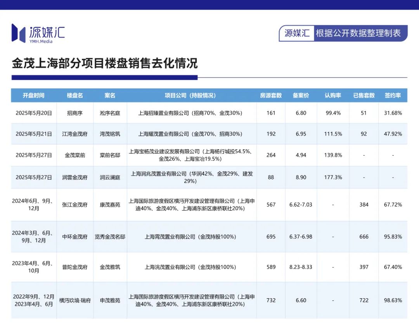The image size is (419, 330).
Task: Click the '棠前名邸' cell
Action: (110, 155)
